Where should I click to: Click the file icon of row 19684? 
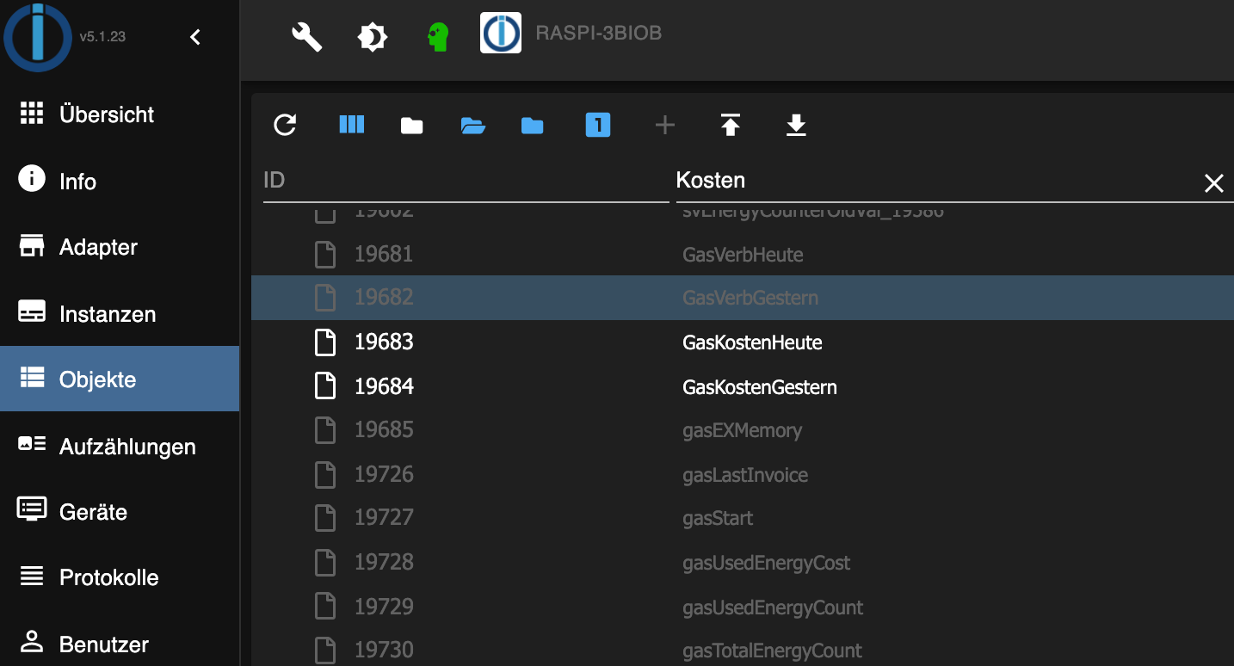point(324,386)
